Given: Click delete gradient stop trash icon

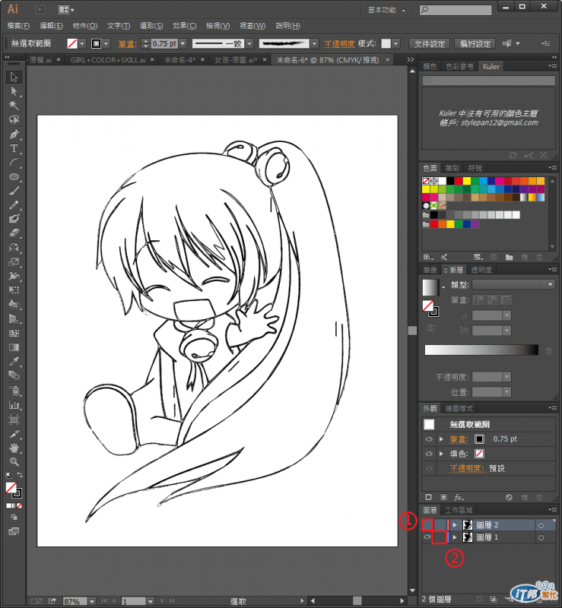Looking at the screenshot, I should pyautogui.click(x=548, y=350).
